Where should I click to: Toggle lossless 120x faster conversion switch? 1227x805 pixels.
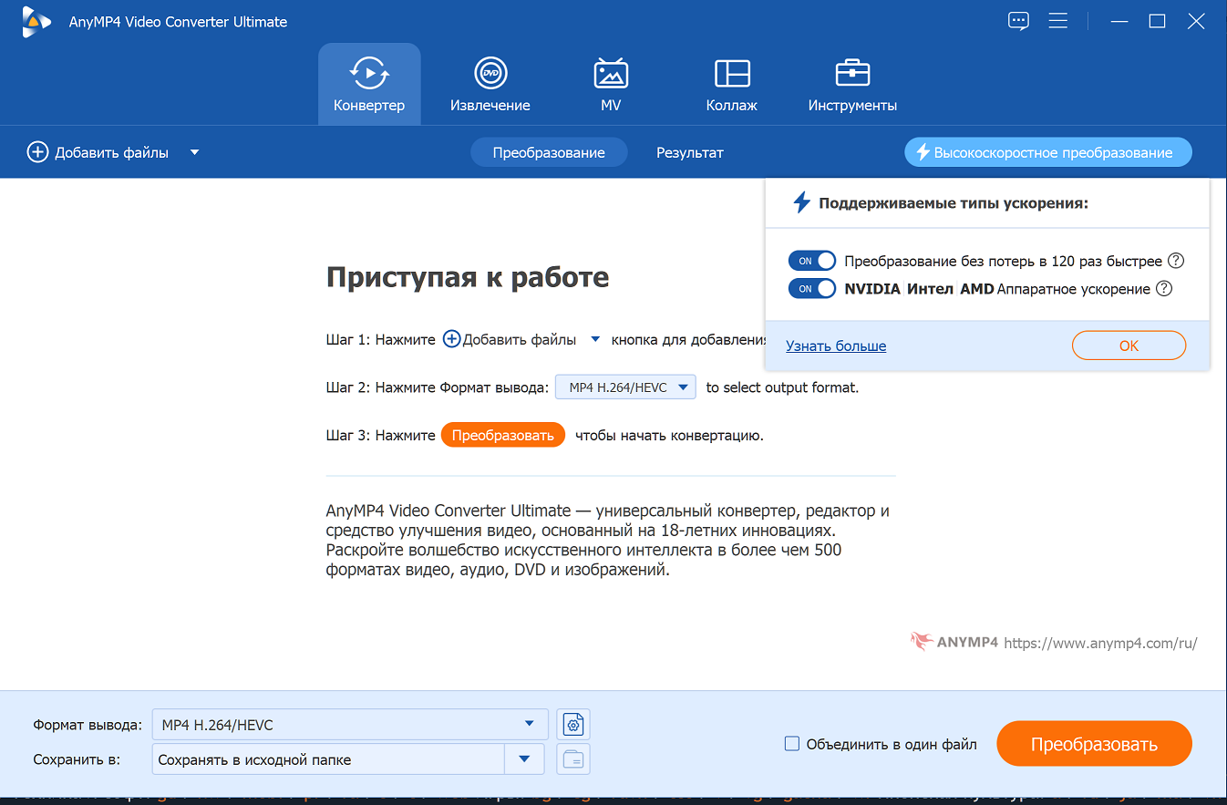click(812, 261)
